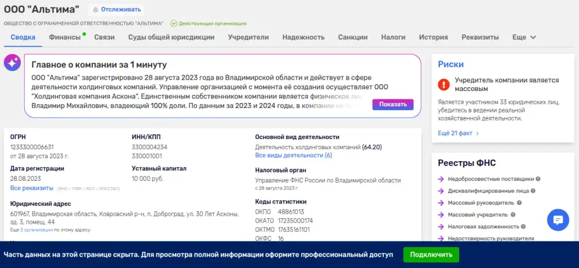
Task: Click the help icon beside Массовый руководитель
Action: click(519, 202)
